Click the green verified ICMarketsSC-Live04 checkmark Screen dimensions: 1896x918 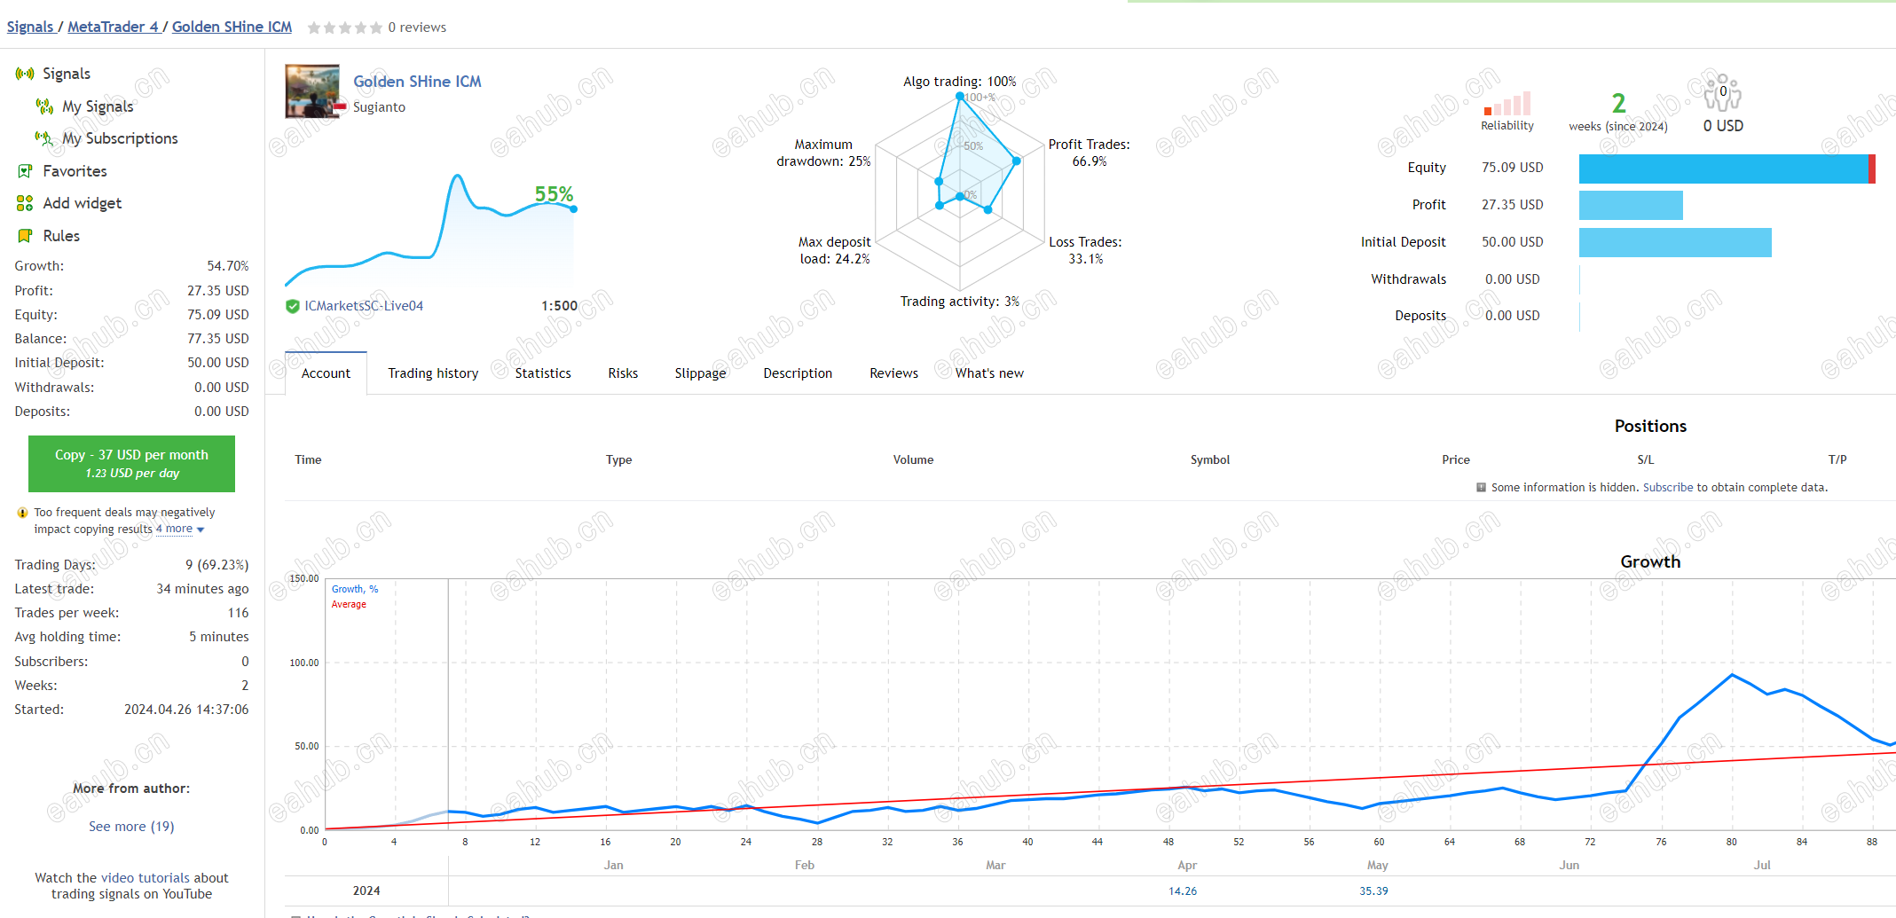click(293, 306)
